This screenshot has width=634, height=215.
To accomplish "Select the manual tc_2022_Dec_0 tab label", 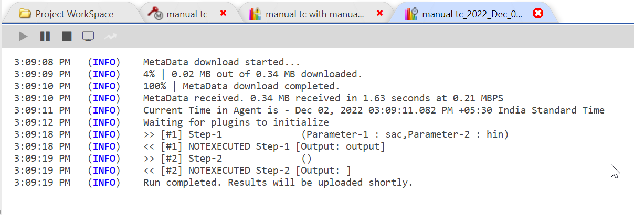I will tap(472, 14).
